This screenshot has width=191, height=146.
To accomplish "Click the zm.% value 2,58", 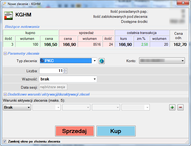I will click(141, 44).
